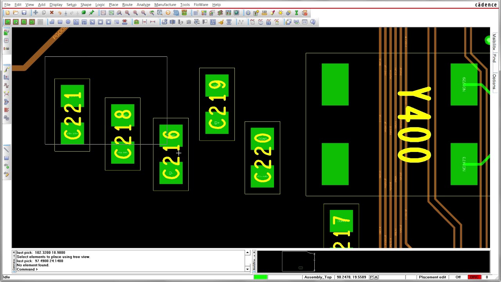This screenshot has width=501, height=282.
Task: Open the Edit menu
Action: point(18,5)
